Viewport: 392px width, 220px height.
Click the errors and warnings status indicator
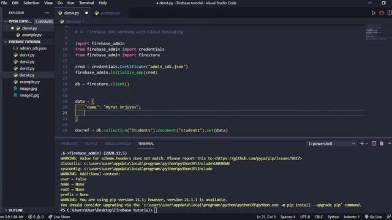(x=36, y=217)
